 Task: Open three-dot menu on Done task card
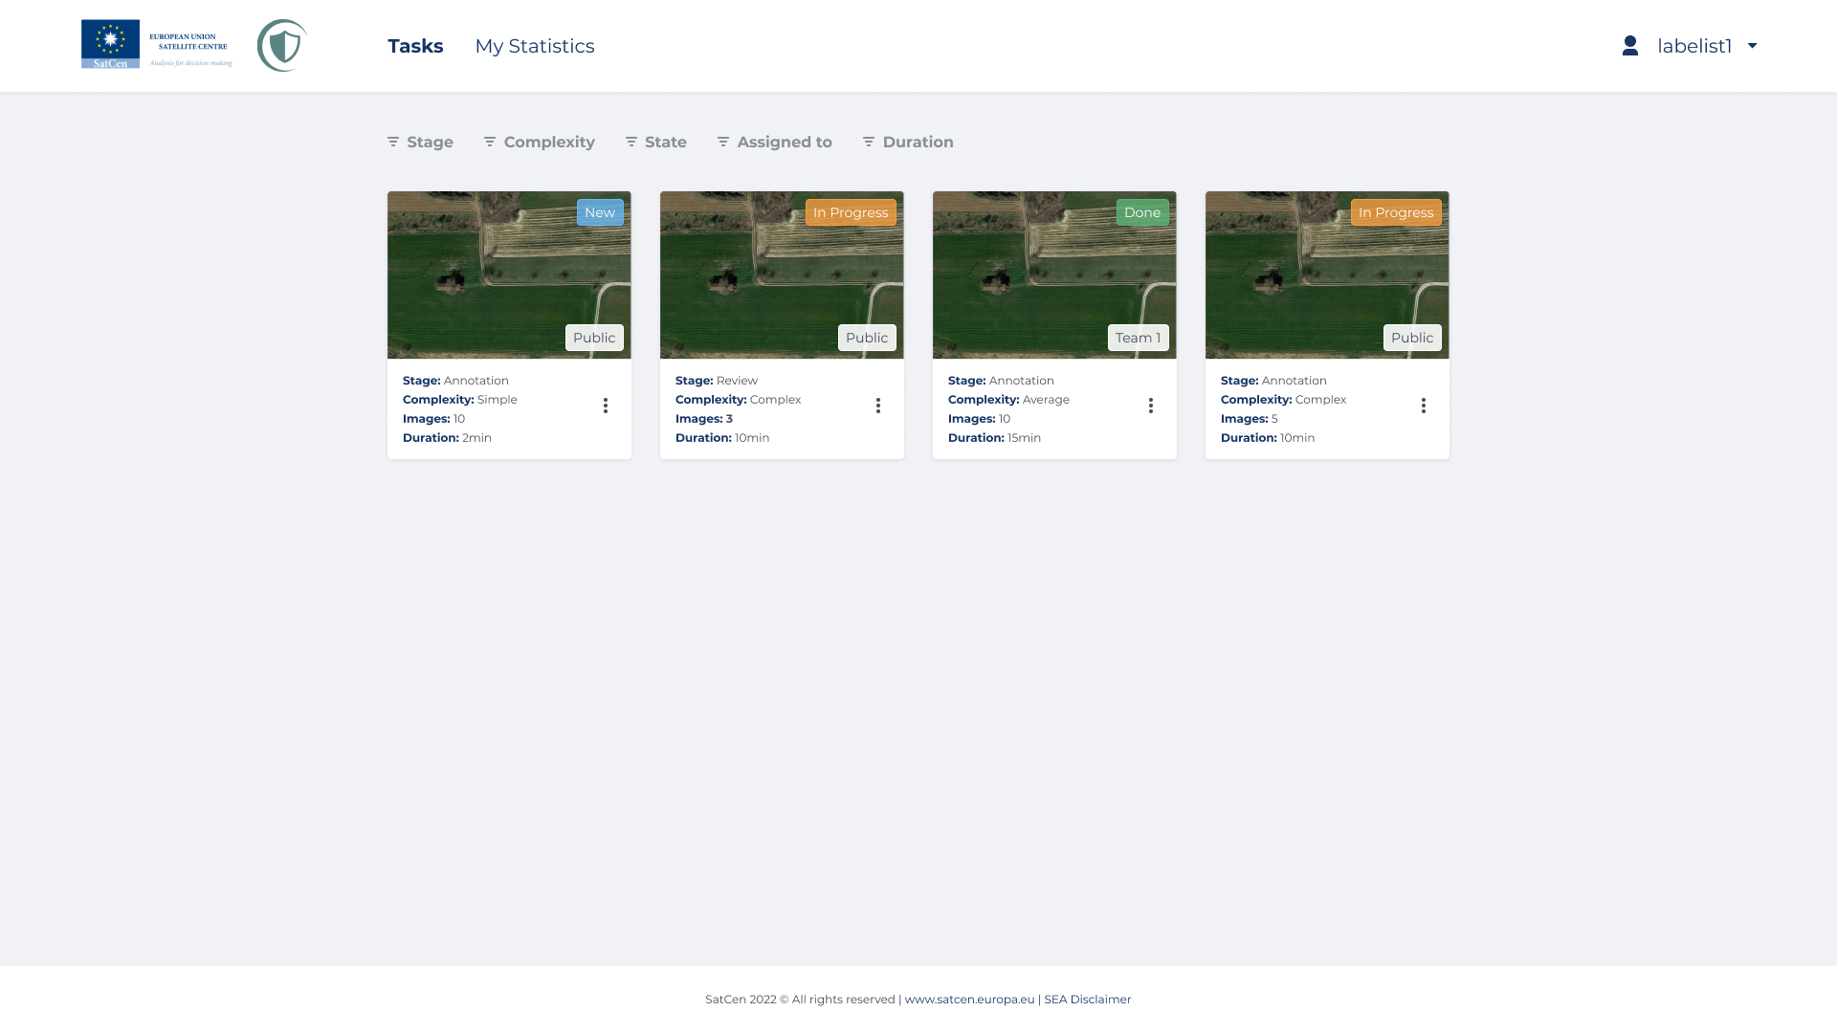pyautogui.click(x=1151, y=406)
